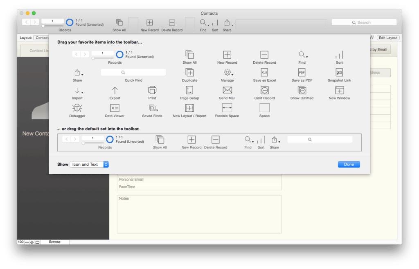Click the Search field in the main toolbar
This screenshot has width=419, height=269.
[x=364, y=22]
